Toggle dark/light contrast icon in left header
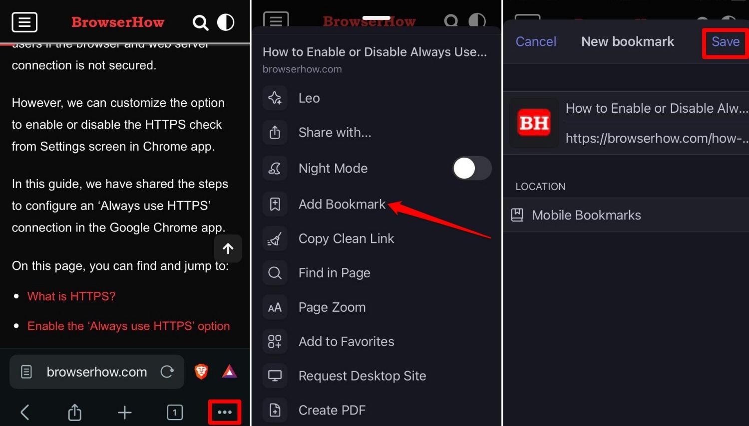Image resolution: width=749 pixels, height=426 pixels. point(226,22)
